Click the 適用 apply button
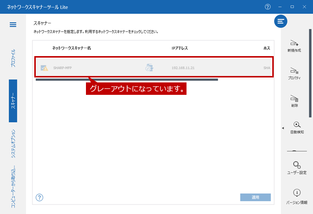Screen dimensions: 313x214 (255, 197)
